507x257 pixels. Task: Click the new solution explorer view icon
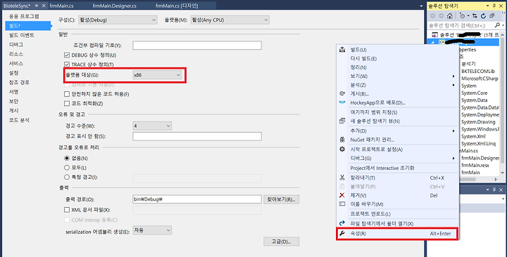342,121
